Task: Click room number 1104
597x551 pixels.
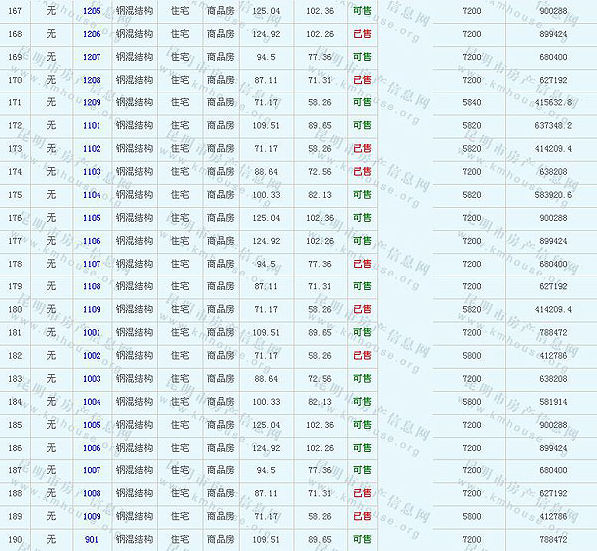Action: [x=92, y=195]
